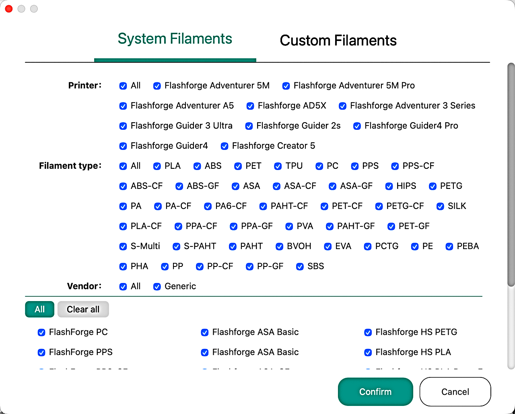This screenshot has height=414, width=515.
Task: Uncheck PHA filament type
Action: click(123, 266)
